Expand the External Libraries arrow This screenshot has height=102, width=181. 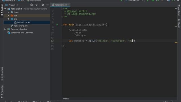[5, 29]
